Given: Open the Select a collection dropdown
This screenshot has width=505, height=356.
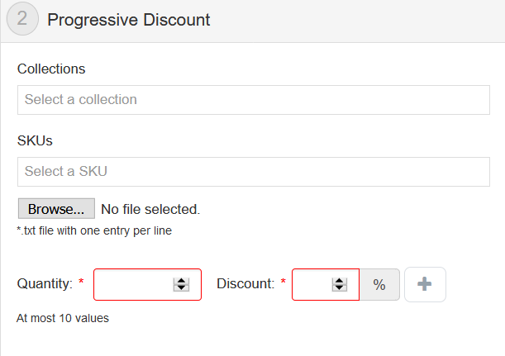Looking at the screenshot, I should [x=253, y=100].
